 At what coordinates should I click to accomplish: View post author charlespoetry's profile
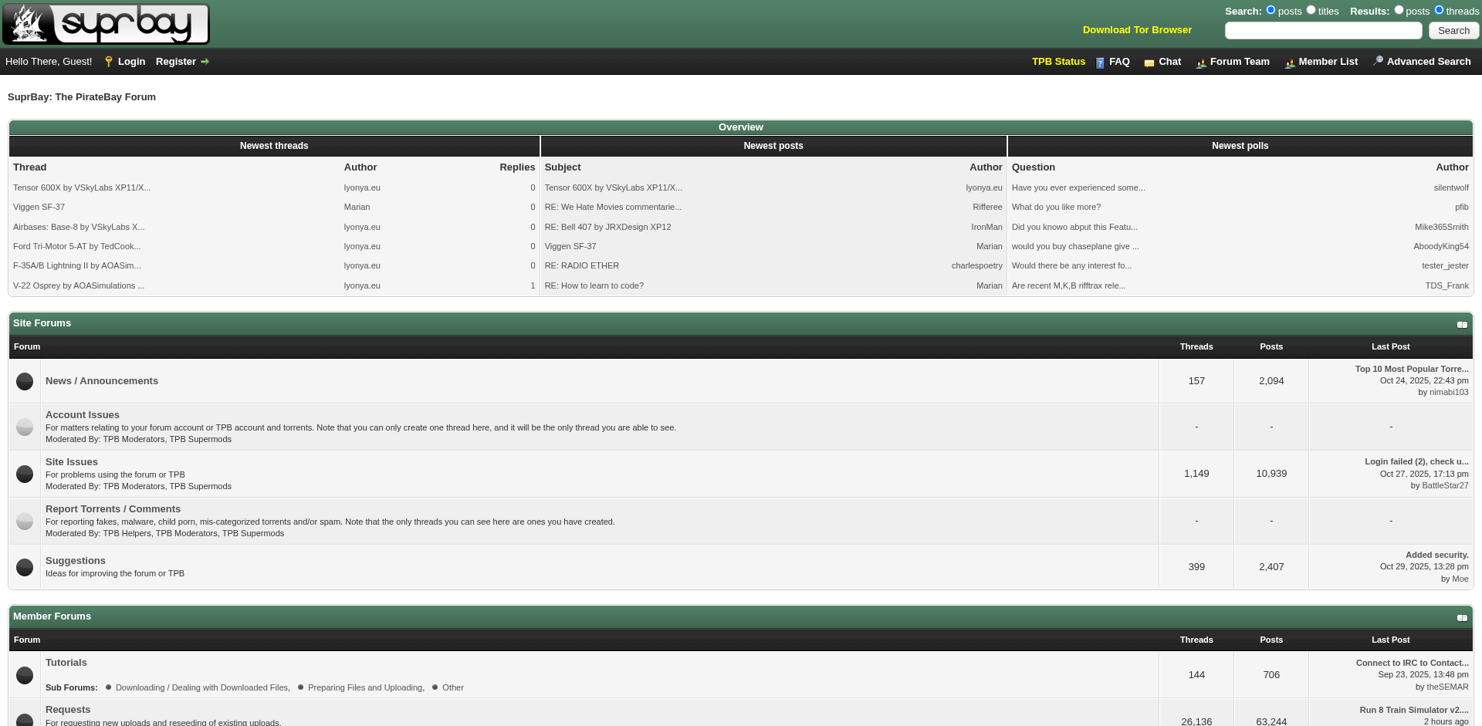click(x=977, y=266)
